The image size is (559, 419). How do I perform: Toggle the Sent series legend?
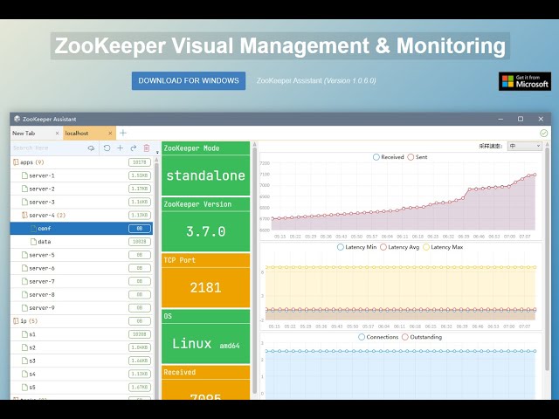[x=418, y=157]
